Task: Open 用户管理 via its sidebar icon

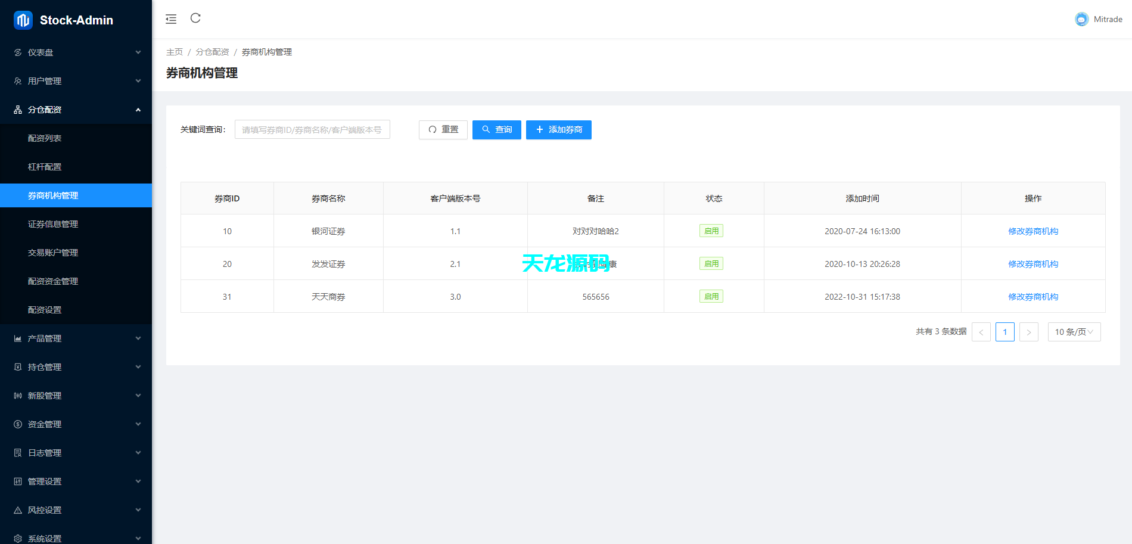Action: 17,81
